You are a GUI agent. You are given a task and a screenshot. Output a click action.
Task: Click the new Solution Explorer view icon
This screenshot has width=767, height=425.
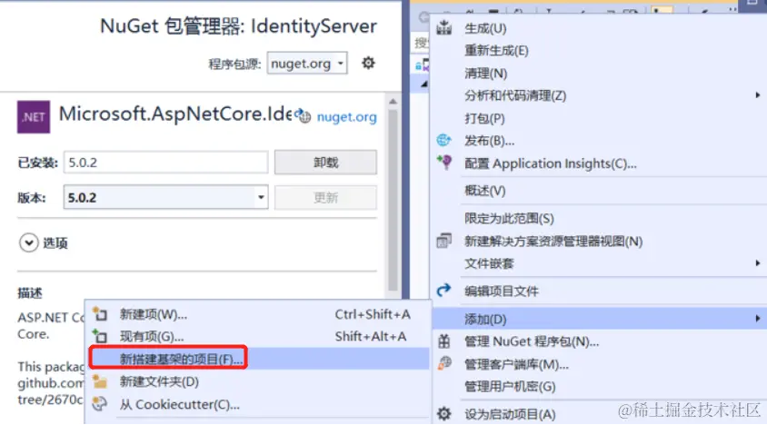coord(443,241)
